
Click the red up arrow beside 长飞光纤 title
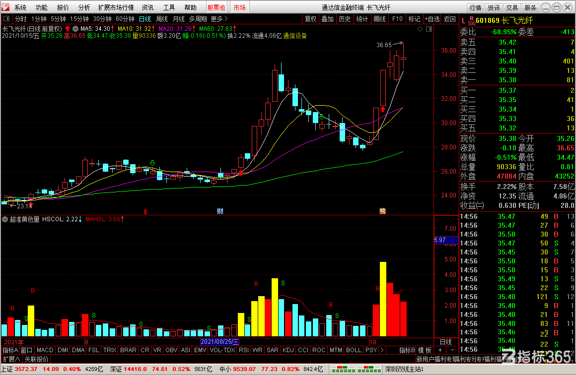68,29
